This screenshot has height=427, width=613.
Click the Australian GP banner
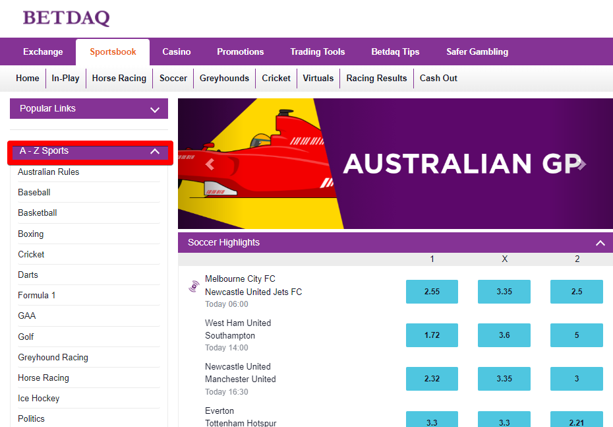coord(395,164)
